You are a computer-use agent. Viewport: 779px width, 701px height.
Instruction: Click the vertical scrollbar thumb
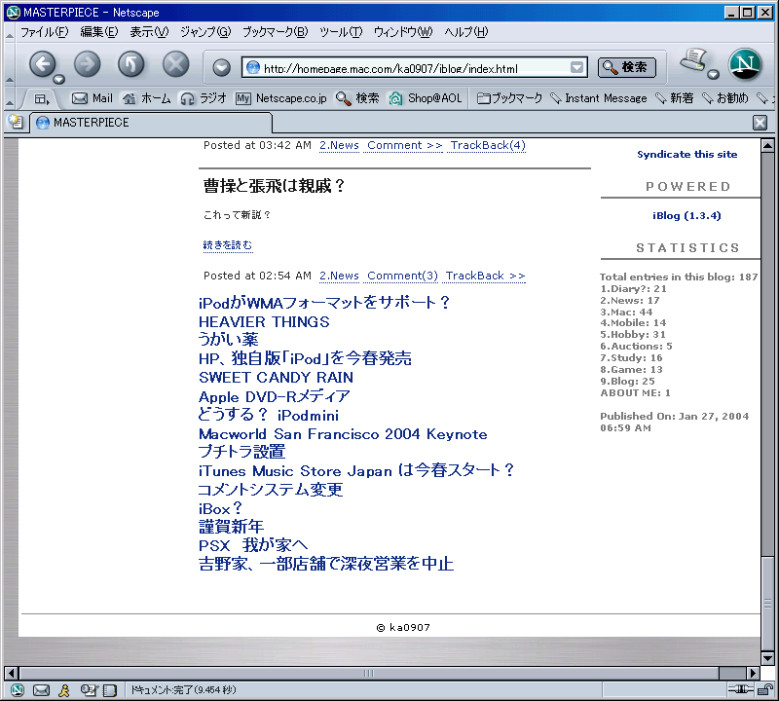click(x=767, y=603)
